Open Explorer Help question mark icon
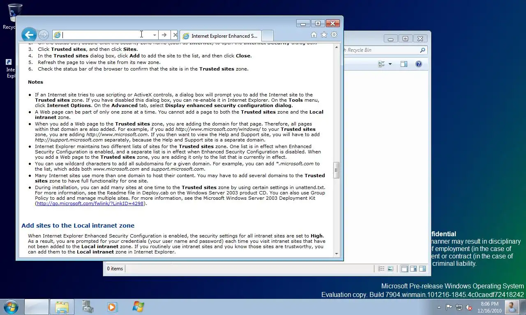The height and width of the screenshot is (315, 526). (419, 64)
